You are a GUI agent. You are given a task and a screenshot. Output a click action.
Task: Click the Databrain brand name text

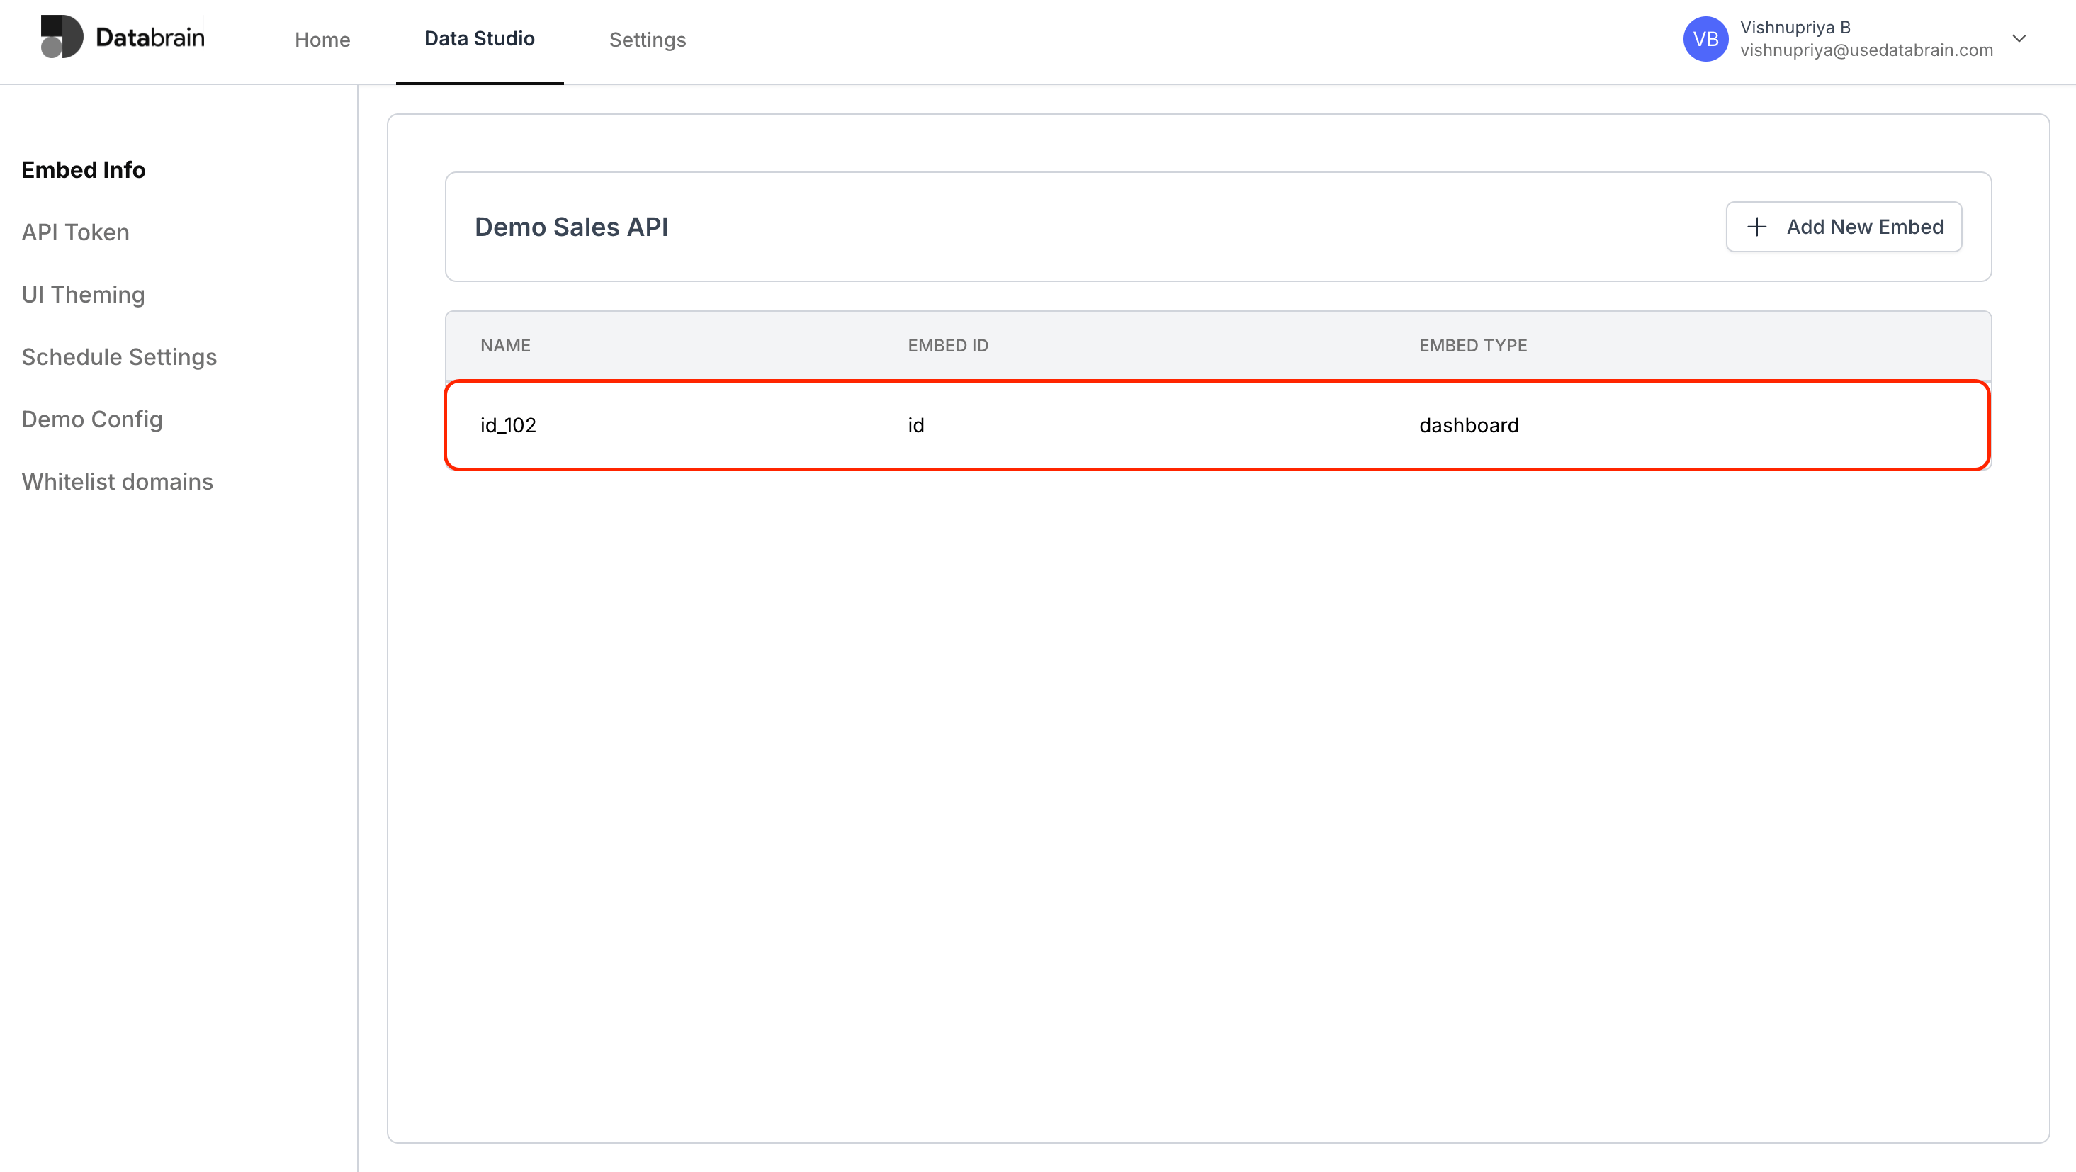click(150, 37)
